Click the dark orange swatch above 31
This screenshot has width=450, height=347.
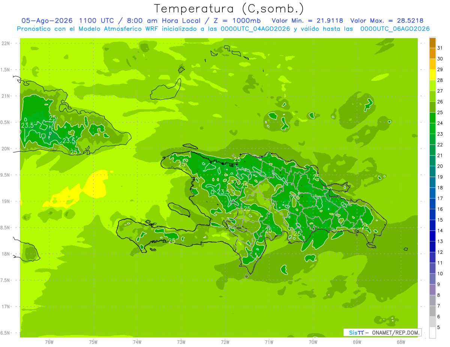point(432,43)
